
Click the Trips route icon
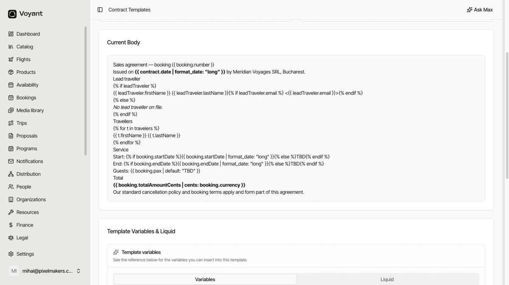(x=11, y=123)
